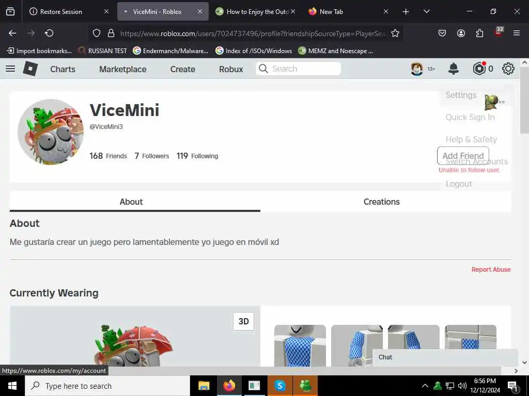Open the Firefox application menu

click(517, 33)
